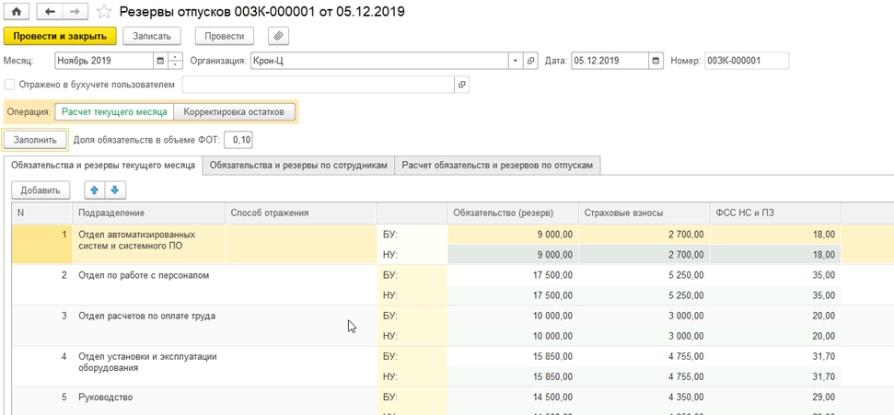The width and height of the screenshot is (894, 415).
Task: Open Организация record via the open icon
Action: click(531, 61)
